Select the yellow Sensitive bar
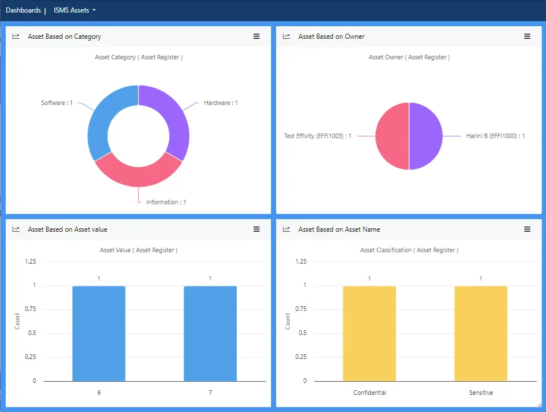Screen dimensions: 546x412 (480, 333)
